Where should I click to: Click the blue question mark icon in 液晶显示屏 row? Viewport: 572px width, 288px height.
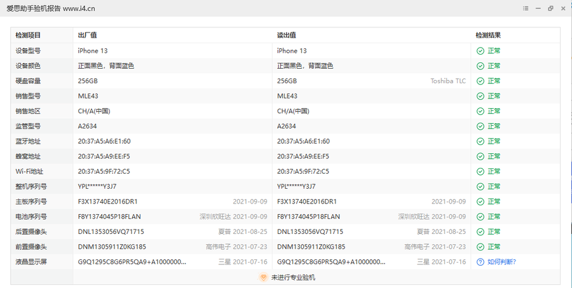(x=480, y=262)
